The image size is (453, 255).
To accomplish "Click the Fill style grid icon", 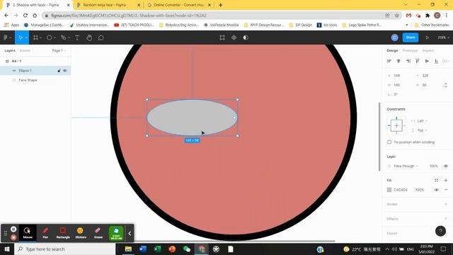I will (436, 180).
